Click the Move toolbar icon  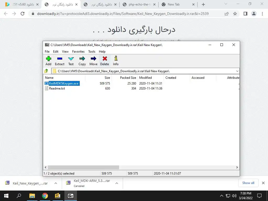coord(93,61)
